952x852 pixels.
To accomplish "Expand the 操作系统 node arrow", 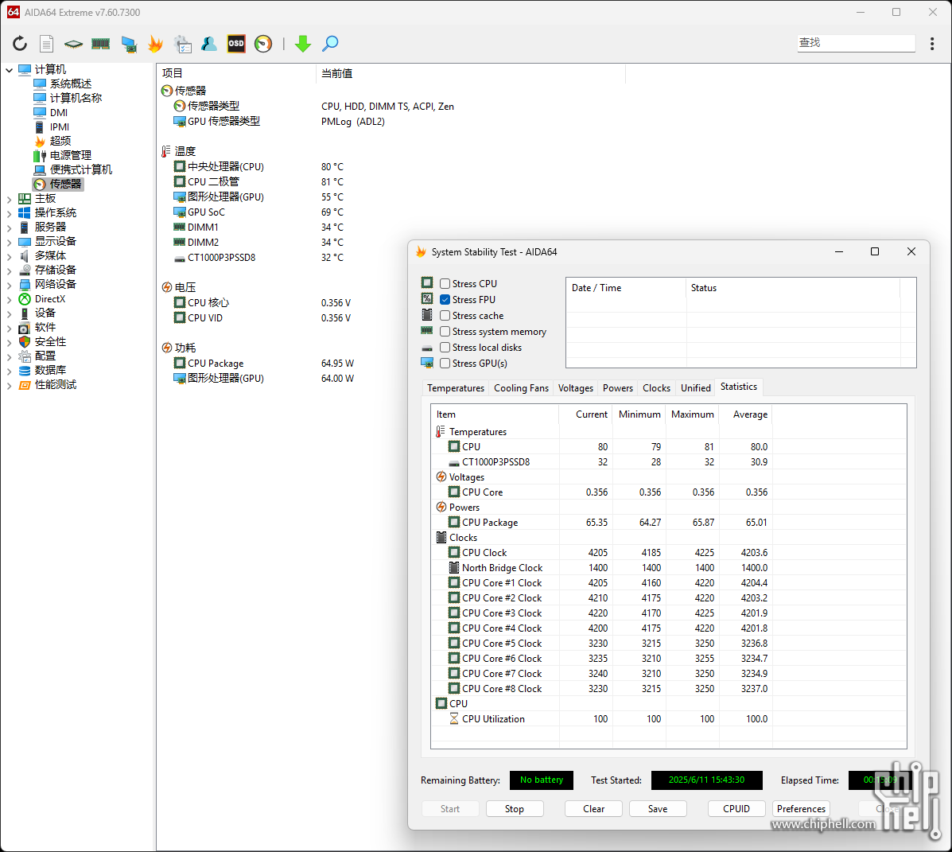I will 9,213.
